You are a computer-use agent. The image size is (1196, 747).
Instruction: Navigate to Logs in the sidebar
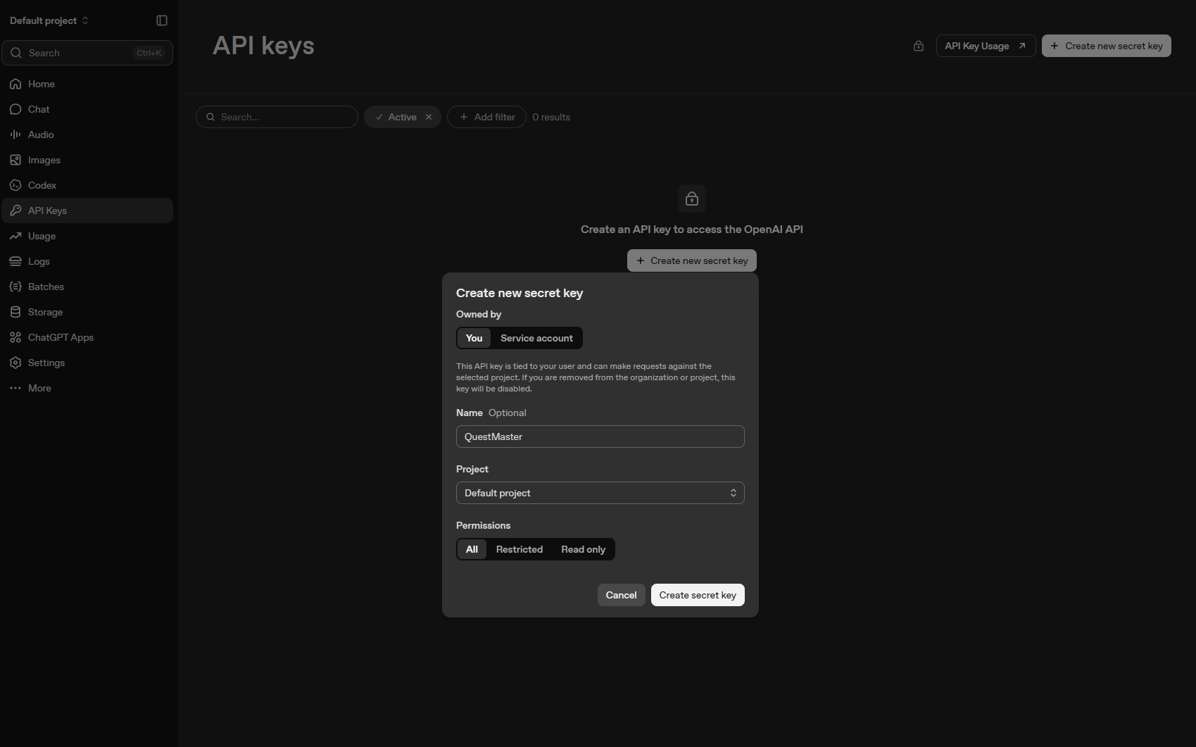click(87, 261)
